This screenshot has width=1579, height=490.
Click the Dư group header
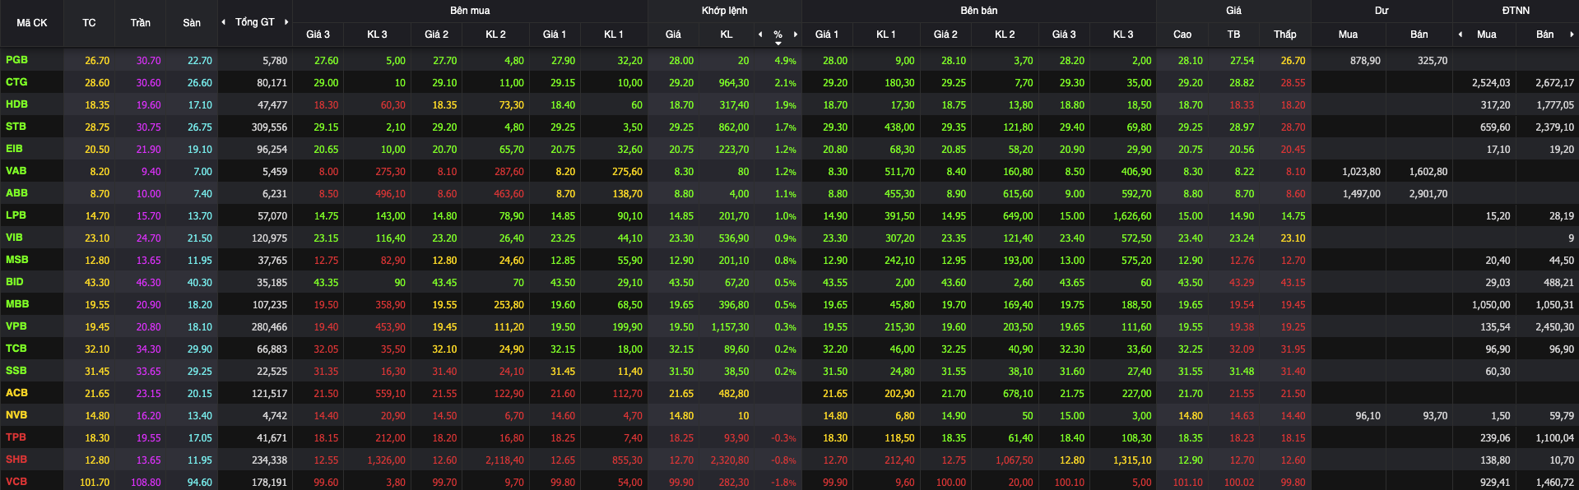click(1382, 11)
